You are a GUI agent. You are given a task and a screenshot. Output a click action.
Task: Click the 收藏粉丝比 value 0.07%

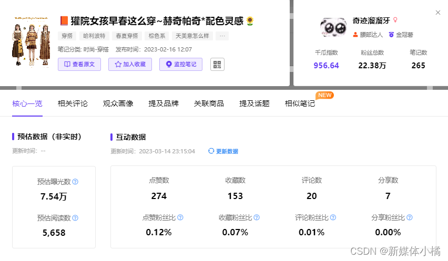235,232
